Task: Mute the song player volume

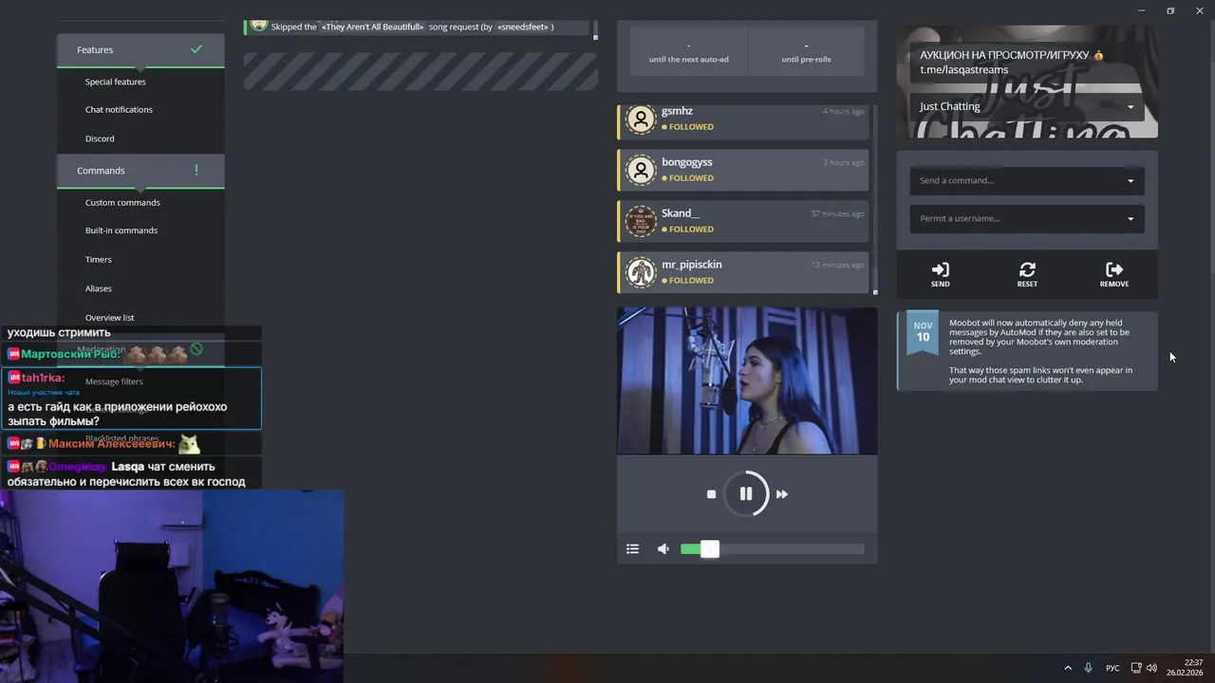Action: click(664, 548)
